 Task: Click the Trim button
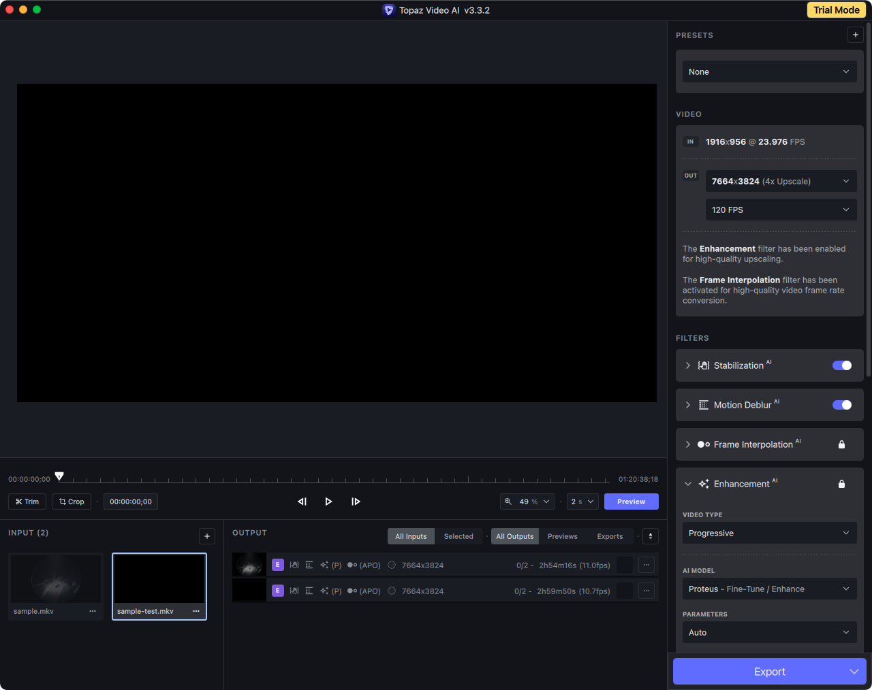click(27, 502)
